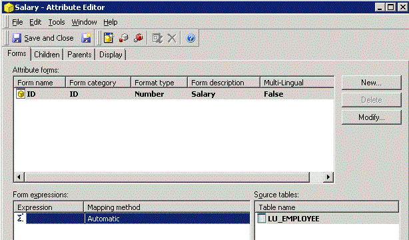The image size is (409, 240).
Task: Click the attribute forms scroll right arrow
Action: (328, 177)
